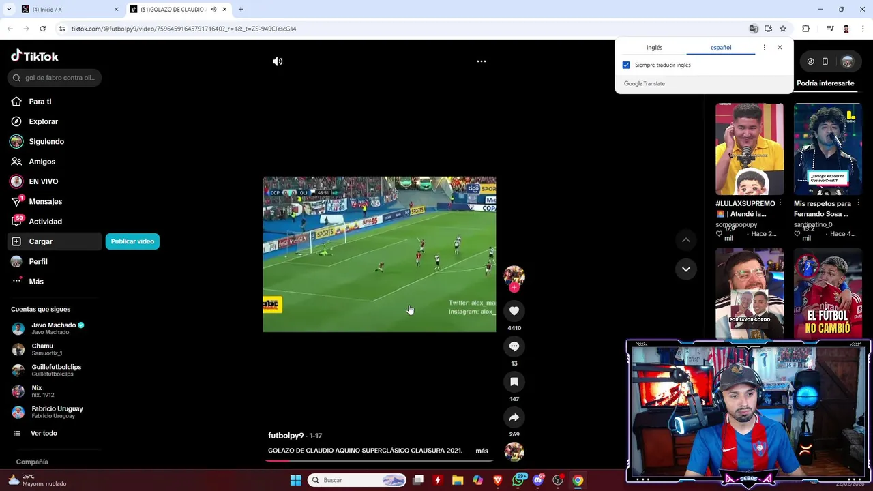The image size is (873, 491).
Task: Open the TikTok coins icon in the top pill
Action: 810,61
